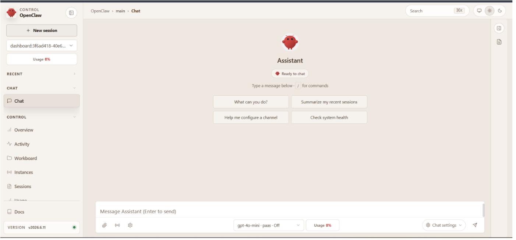Viewport: 516px width, 240px height.
Task: Click the Instances radio signal icon
Action: point(10,172)
